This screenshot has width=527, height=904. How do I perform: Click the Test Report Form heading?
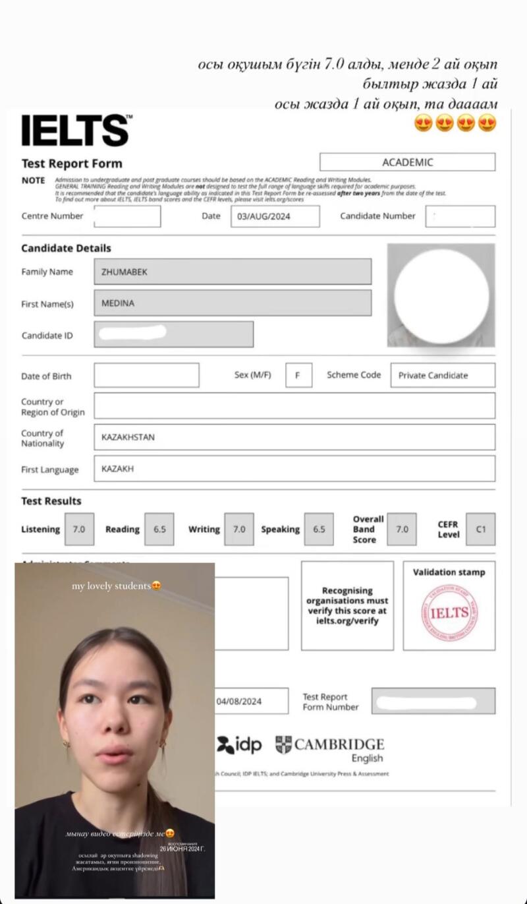point(72,164)
